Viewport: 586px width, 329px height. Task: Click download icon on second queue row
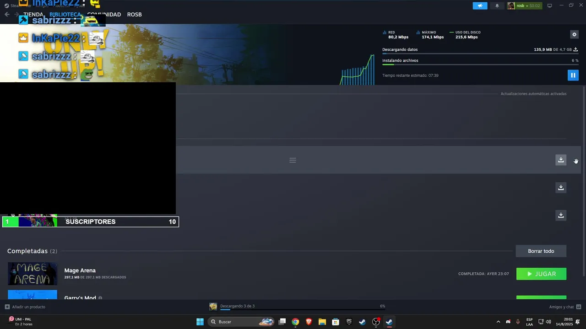[x=561, y=187]
